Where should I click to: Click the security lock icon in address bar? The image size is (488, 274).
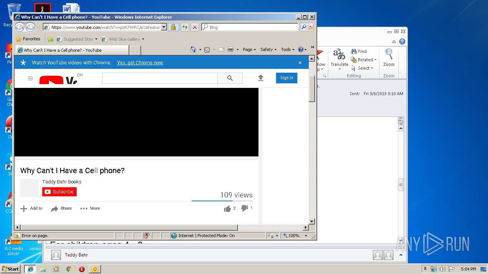click(x=173, y=27)
